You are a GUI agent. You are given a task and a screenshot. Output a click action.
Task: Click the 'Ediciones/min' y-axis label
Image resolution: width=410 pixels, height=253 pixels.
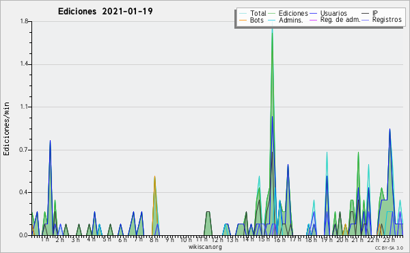pos(6,129)
